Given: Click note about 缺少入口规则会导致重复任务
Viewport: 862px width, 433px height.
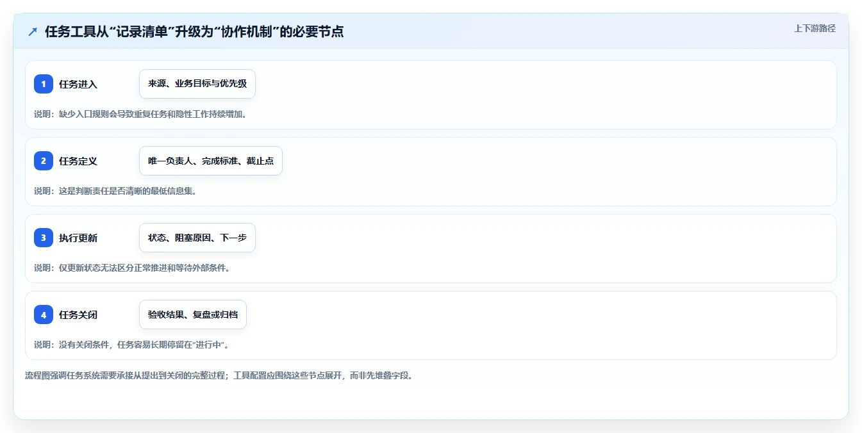Looking at the screenshot, I should click(x=140, y=114).
